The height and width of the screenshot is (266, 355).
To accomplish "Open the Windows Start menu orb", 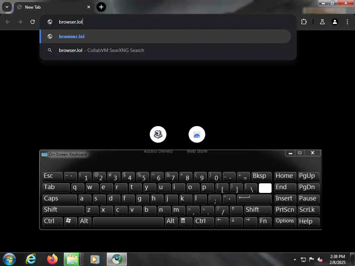I will [x=9, y=259].
